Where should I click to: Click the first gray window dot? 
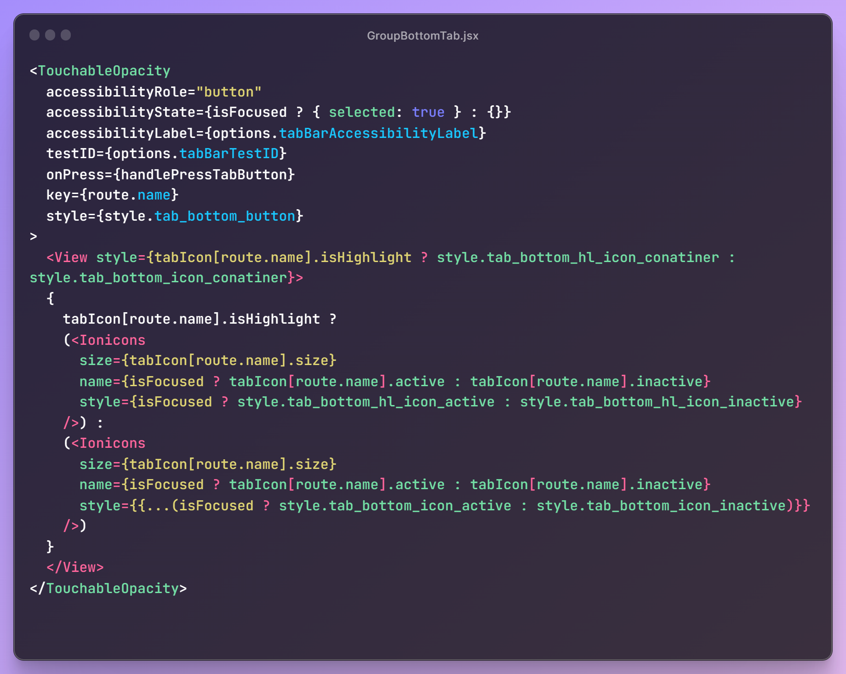[x=34, y=35]
